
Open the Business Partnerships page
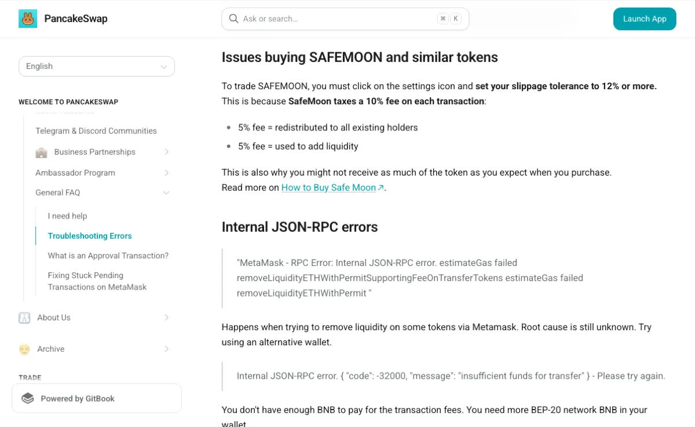point(95,152)
